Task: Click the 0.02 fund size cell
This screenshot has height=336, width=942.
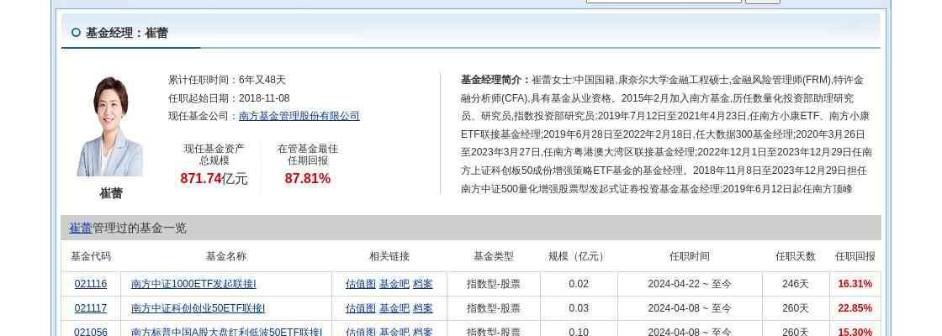Action: pos(579,284)
